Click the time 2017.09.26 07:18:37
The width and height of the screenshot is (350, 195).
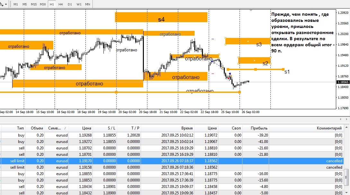(177, 161)
